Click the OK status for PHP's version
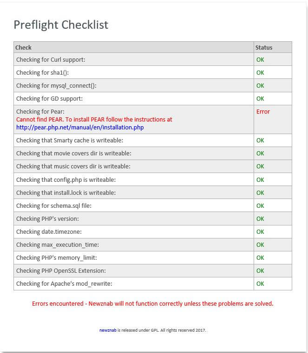308x353 pixels. pyautogui.click(x=260, y=218)
